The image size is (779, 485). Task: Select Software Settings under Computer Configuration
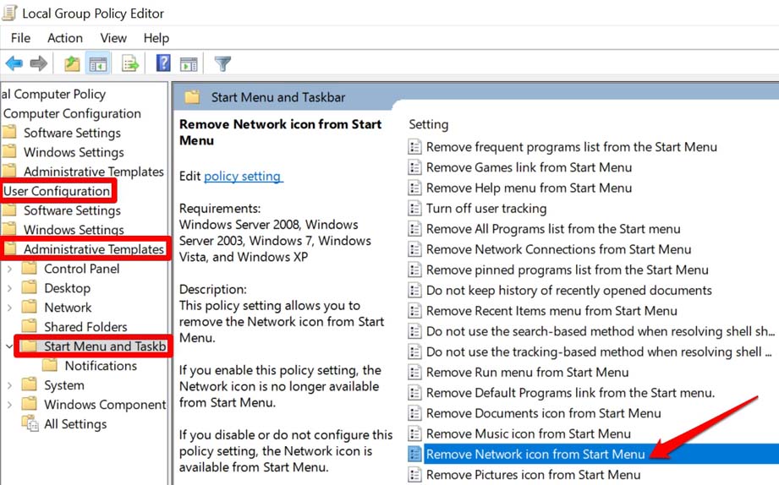(x=72, y=133)
